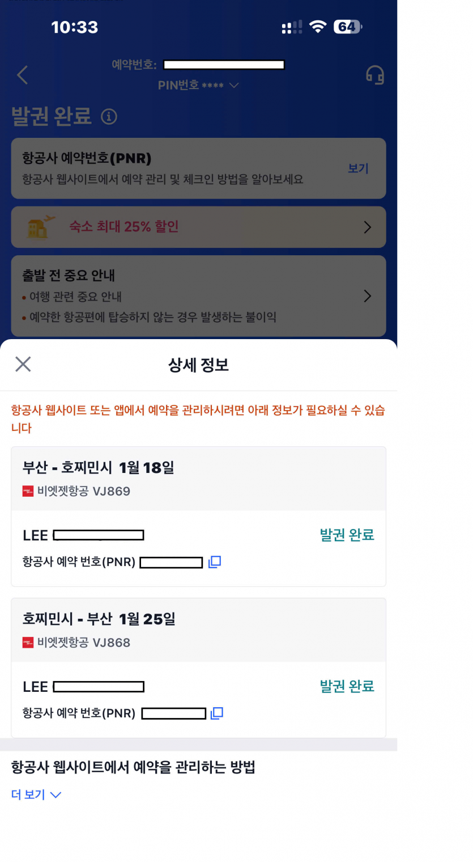Copy PNR for 부산 - 호찌민시 flight
The image size is (473, 862).
pyautogui.click(x=215, y=562)
